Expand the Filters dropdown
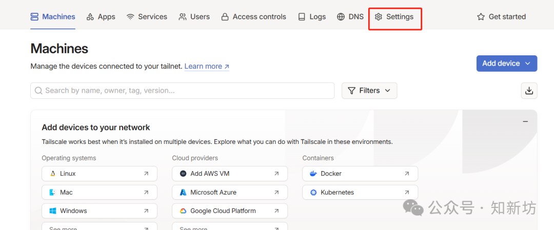 [369, 91]
